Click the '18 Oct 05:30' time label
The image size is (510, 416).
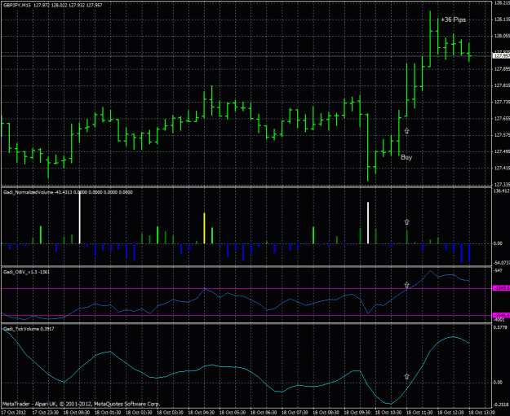point(233,413)
